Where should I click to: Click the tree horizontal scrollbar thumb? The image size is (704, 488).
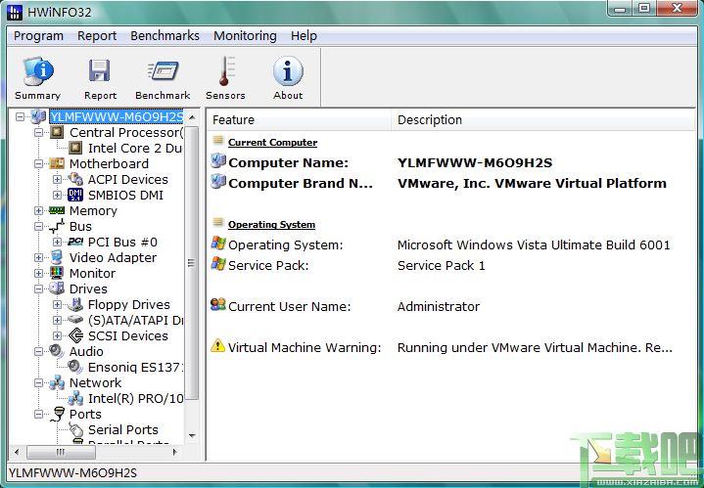(61, 452)
